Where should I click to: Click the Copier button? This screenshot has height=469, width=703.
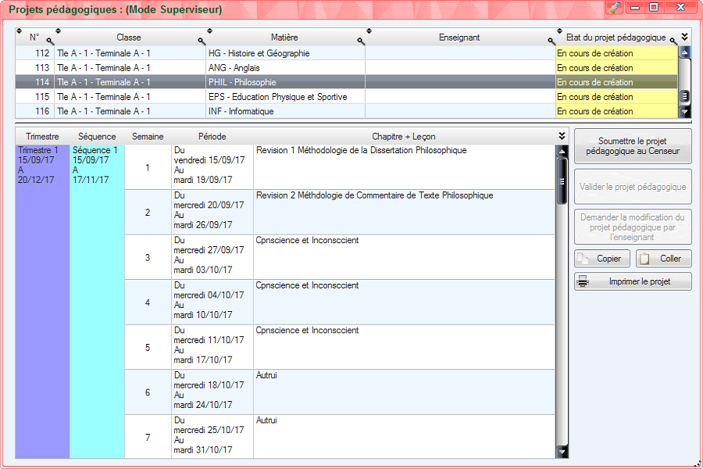click(x=602, y=259)
